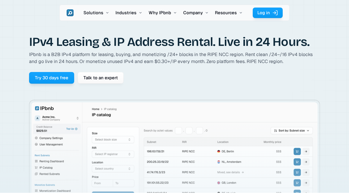349x196 pixels.
Task: Open IP Catalog in sidebar
Action: point(44,168)
